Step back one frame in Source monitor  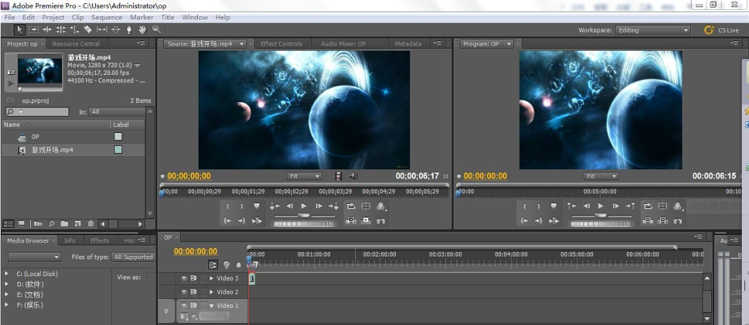[x=289, y=206]
